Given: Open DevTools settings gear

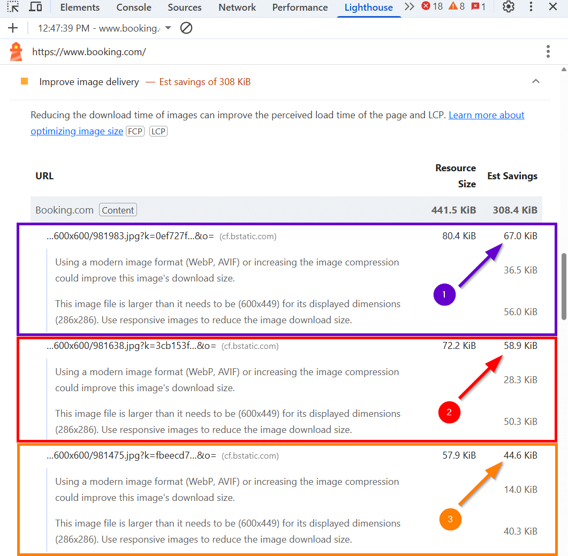Looking at the screenshot, I should click(508, 7).
